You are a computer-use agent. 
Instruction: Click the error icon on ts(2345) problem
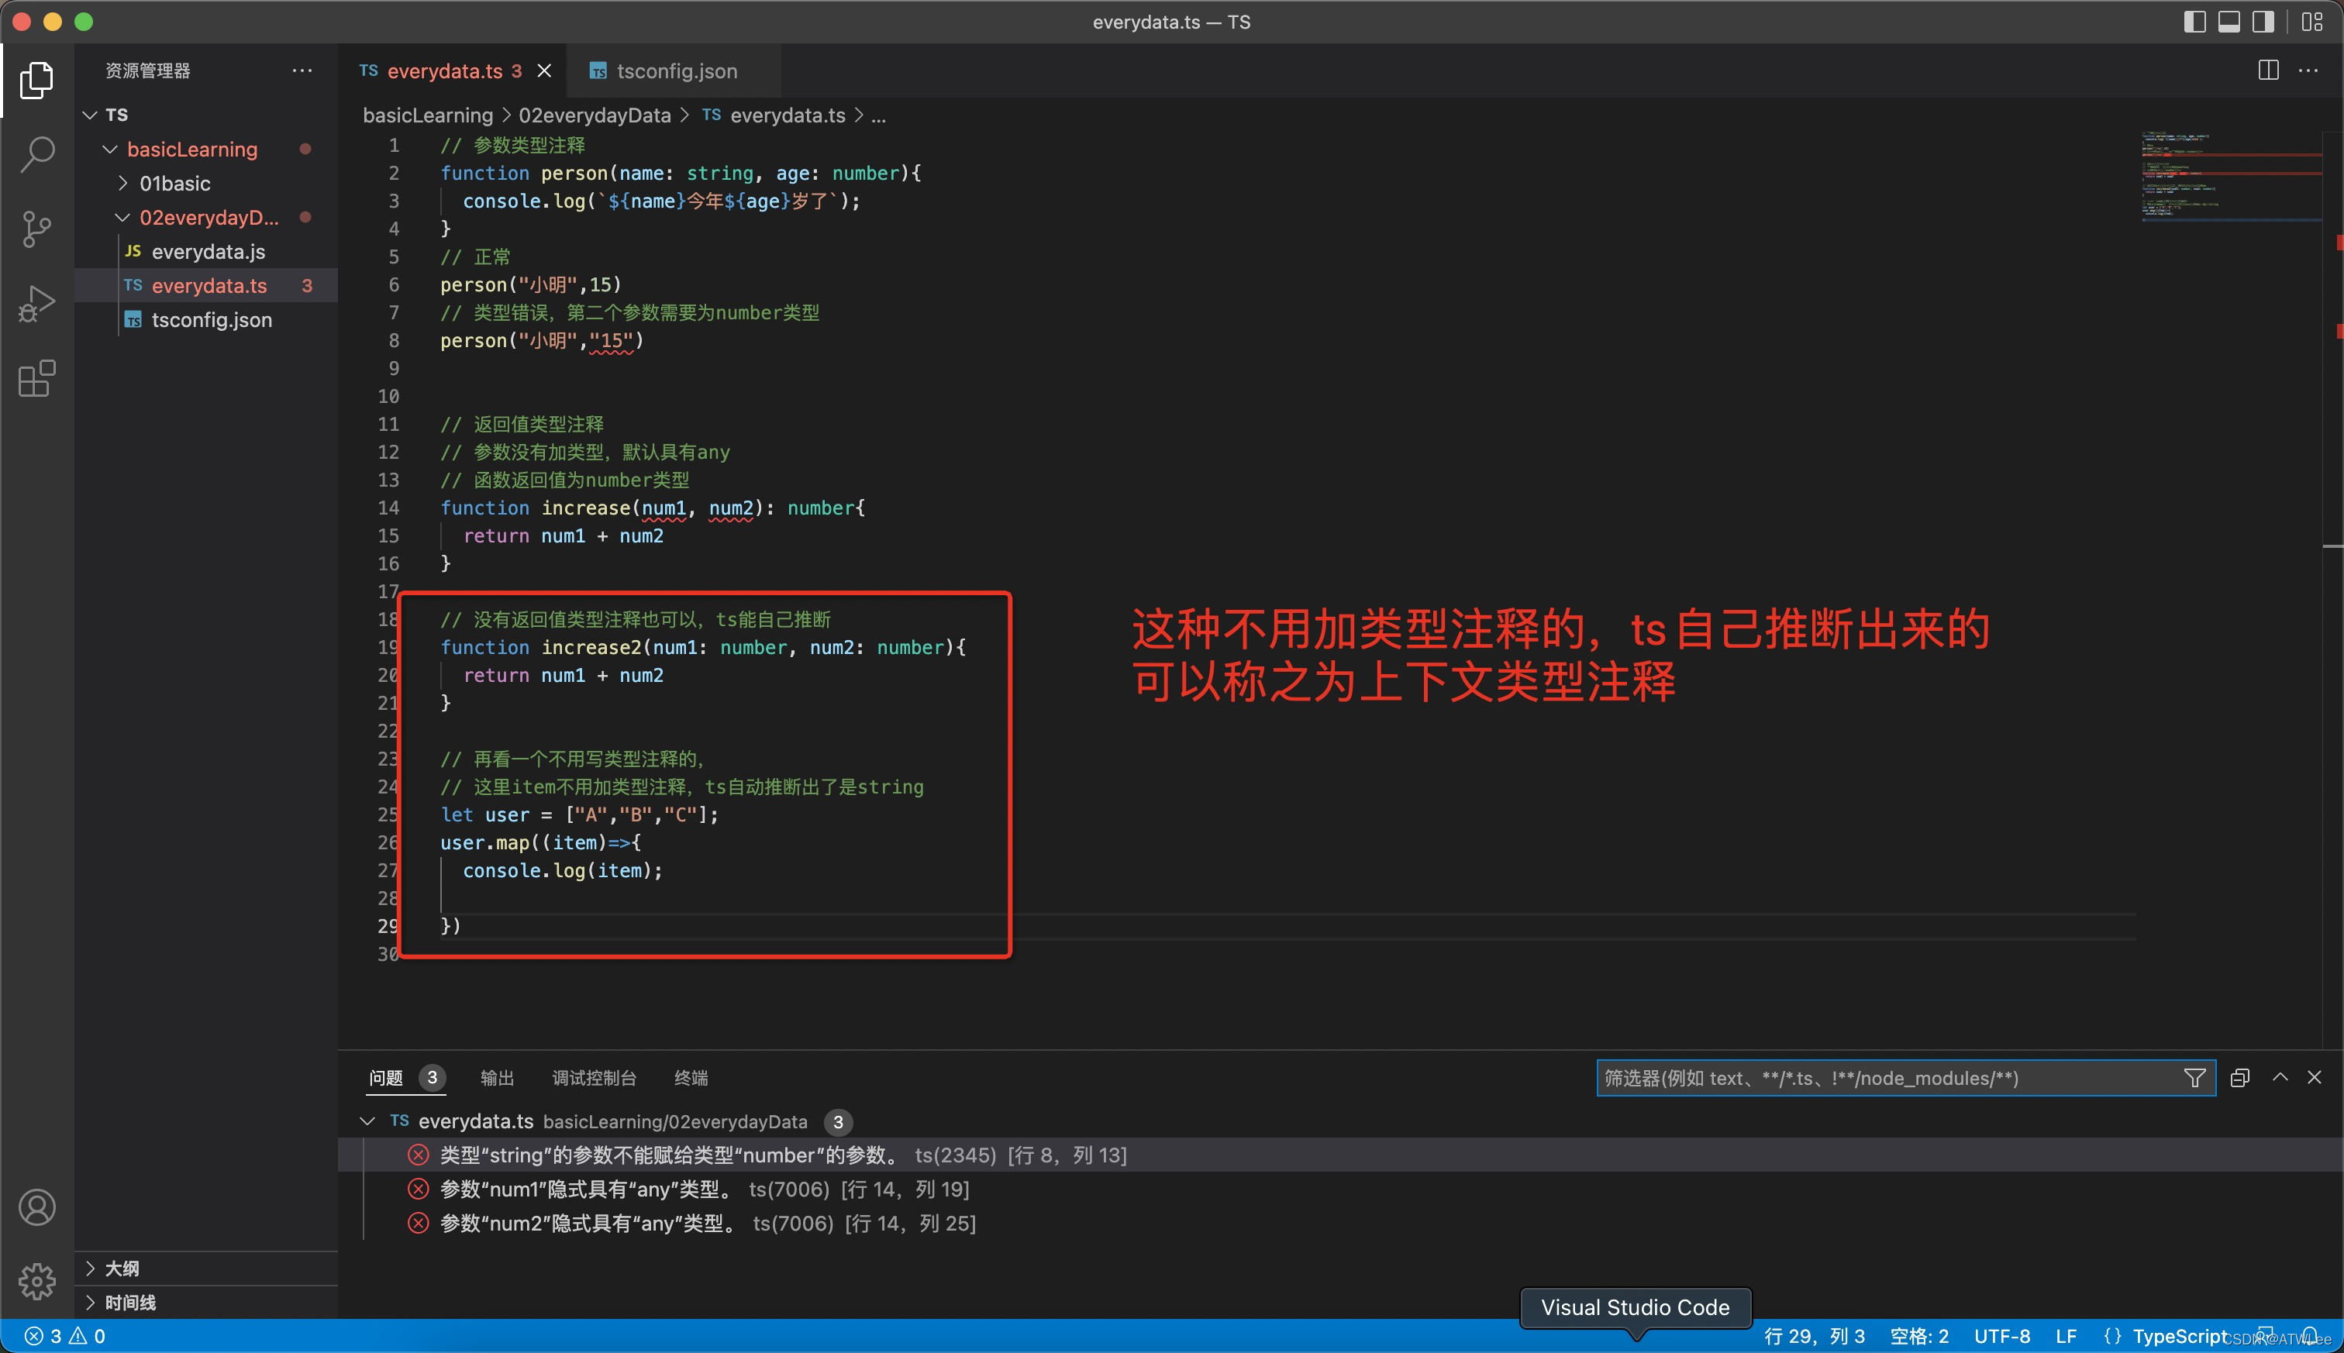click(x=419, y=1155)
